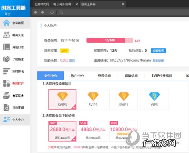Click the 个人账户 section heading
This screenshot has width=189, height=153.
50,26
